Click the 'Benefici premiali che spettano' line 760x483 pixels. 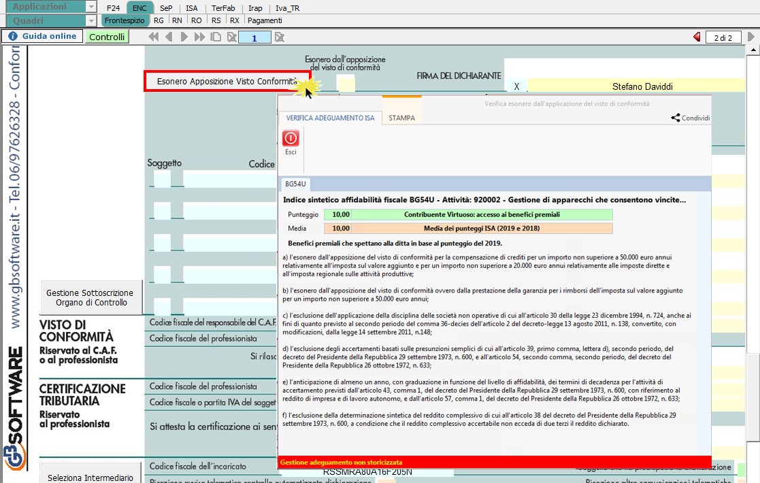pos(395,243)
